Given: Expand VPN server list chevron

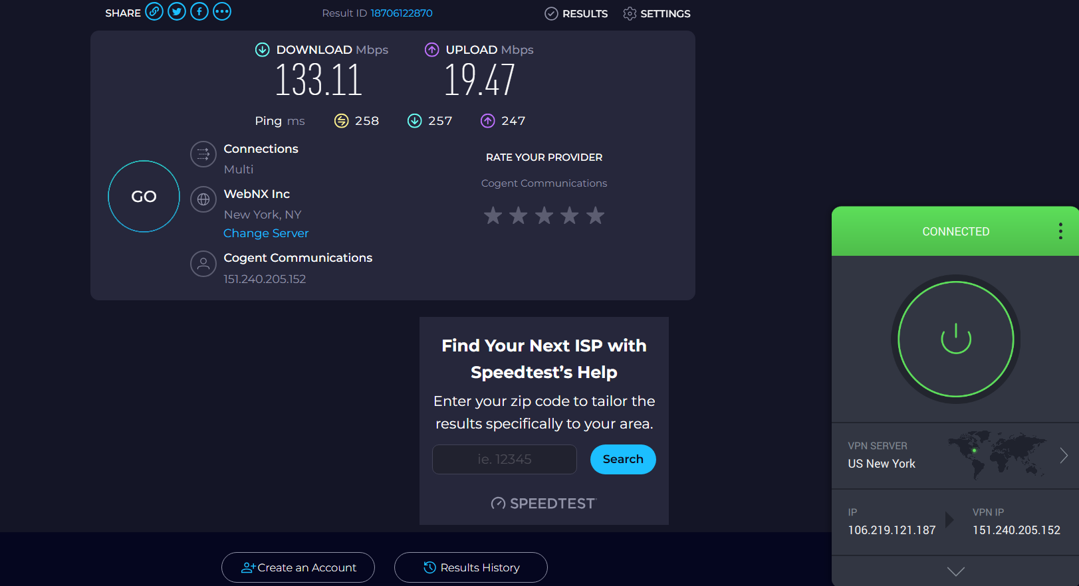Looking at the screenshot, I should pos(1064,455).
